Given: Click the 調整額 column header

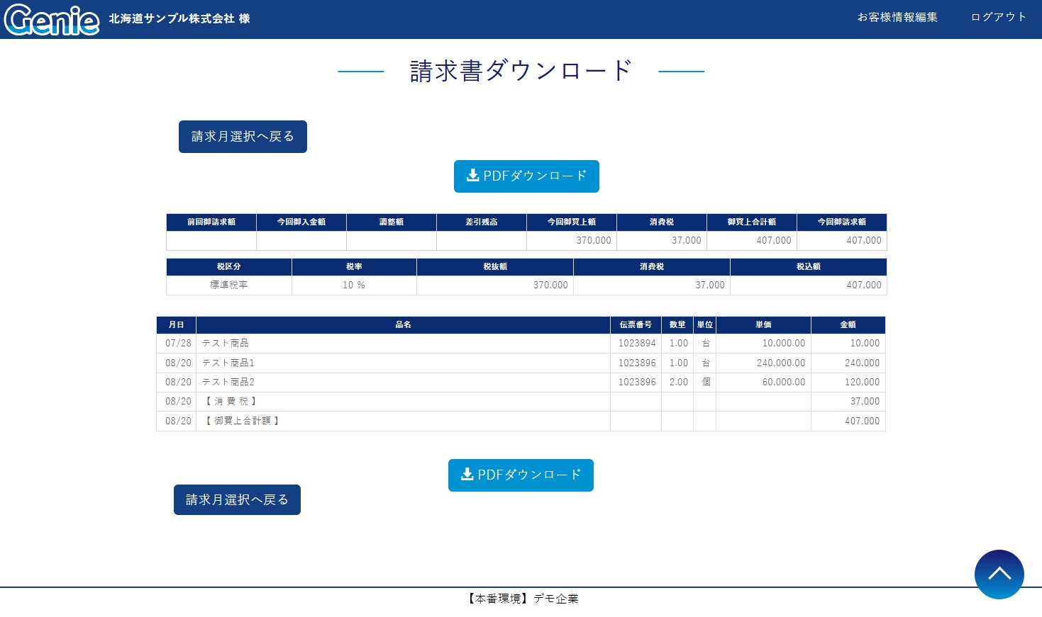Looking at the screenshot, I should click(x=392, y=222).
